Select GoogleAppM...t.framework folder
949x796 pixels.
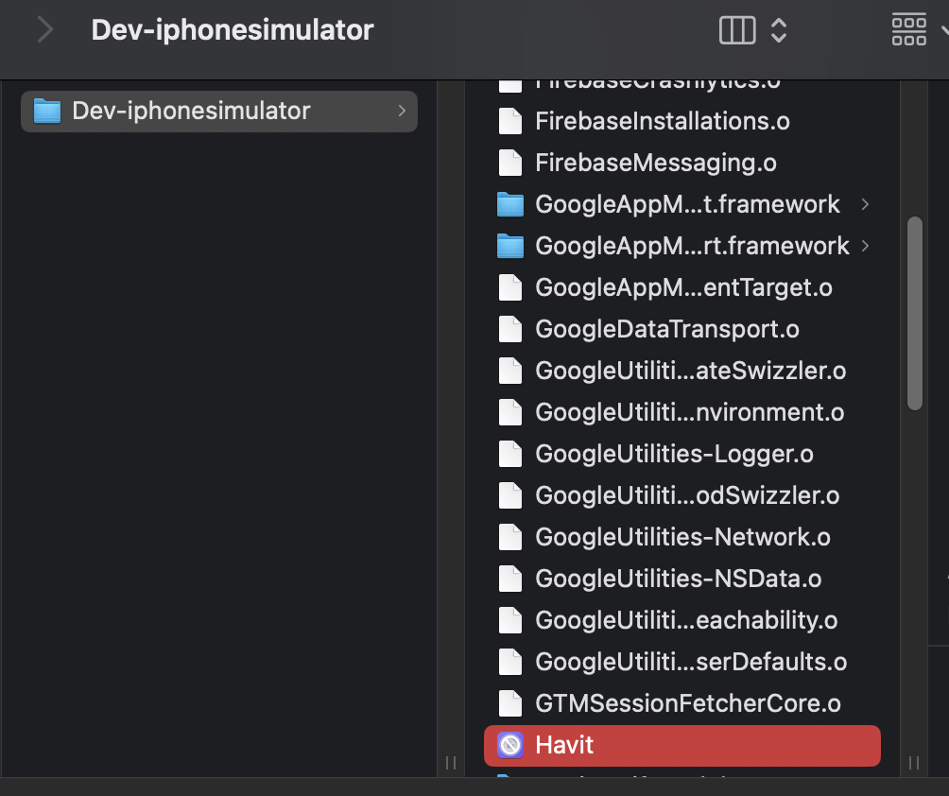pos(682,204)
